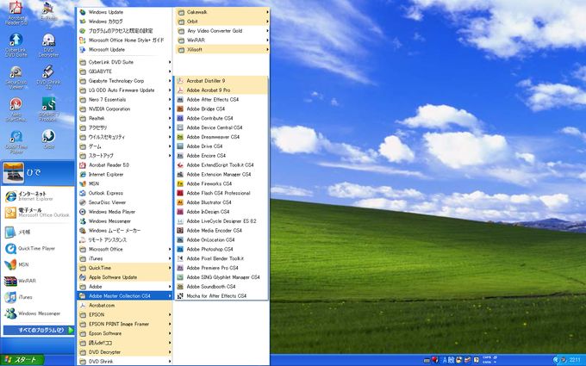Launch Adobe Illustrator CS4
586x366 pixels.
click(x=221, y=202)
